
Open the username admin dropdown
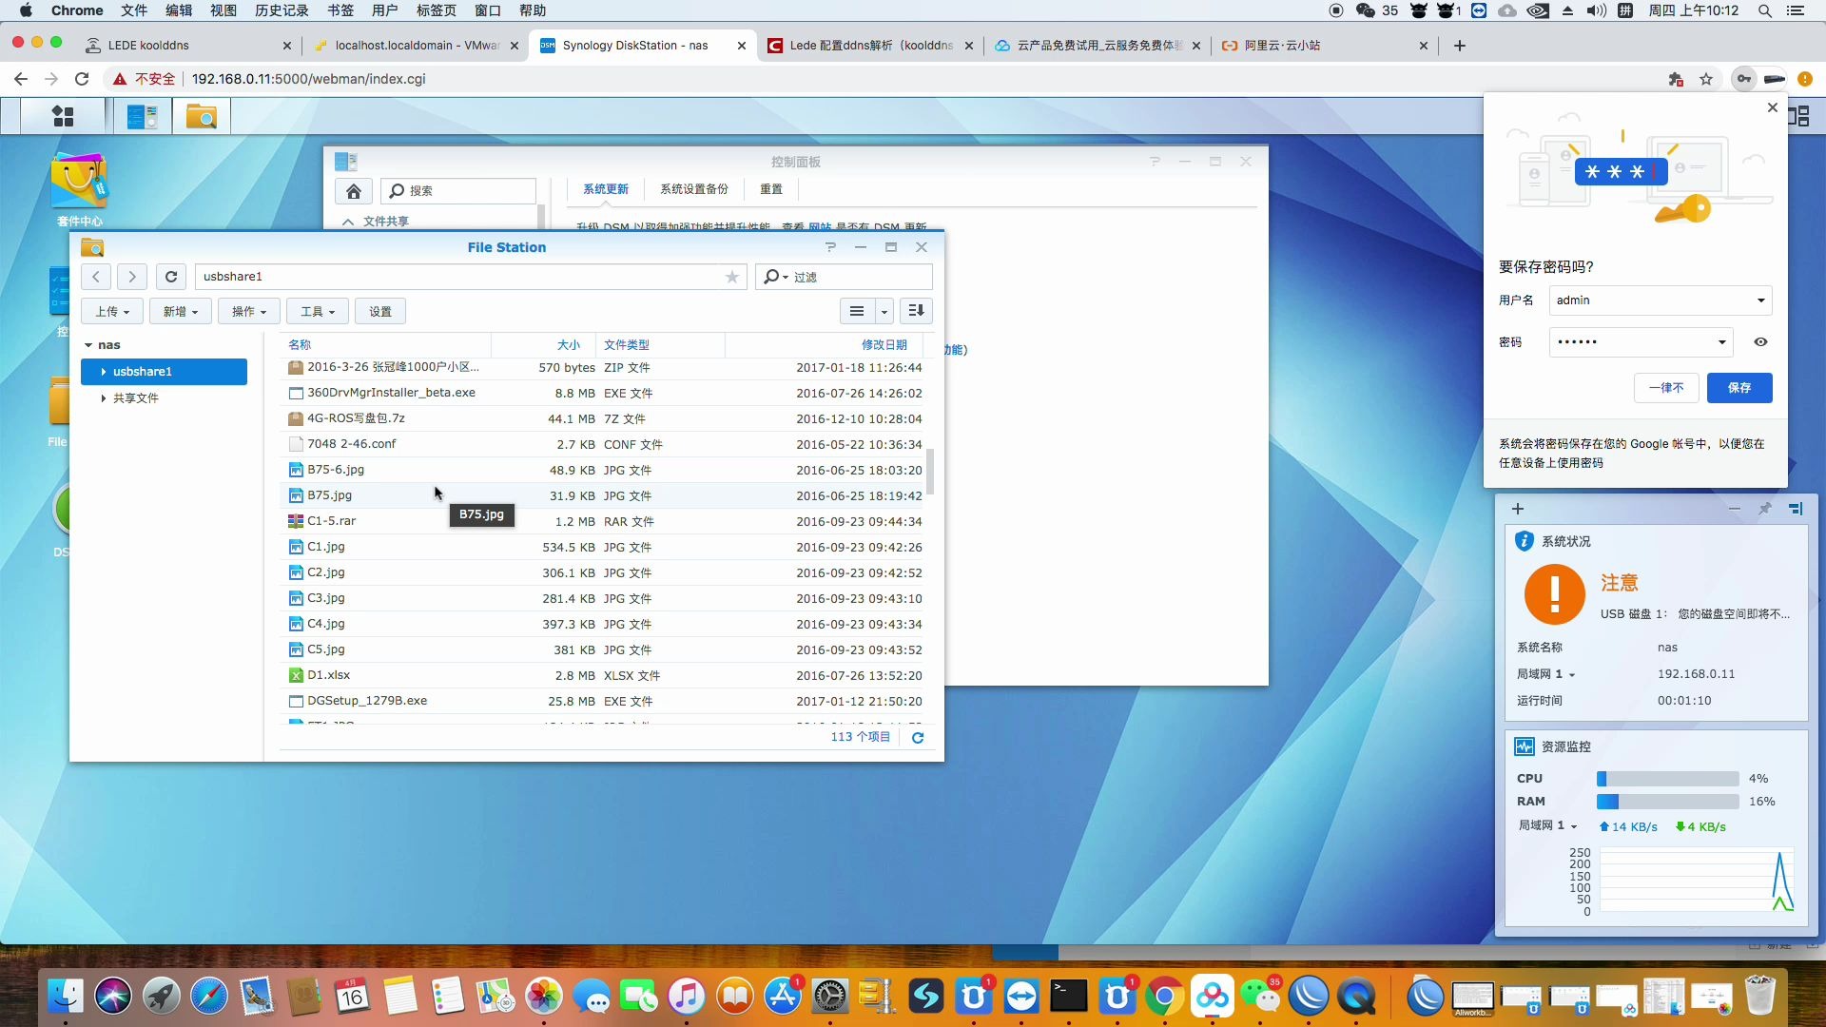click(x=1761, y=300)
